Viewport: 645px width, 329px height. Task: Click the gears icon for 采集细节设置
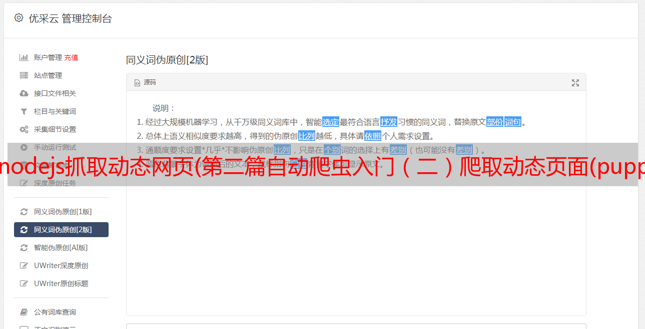[24, 129]
